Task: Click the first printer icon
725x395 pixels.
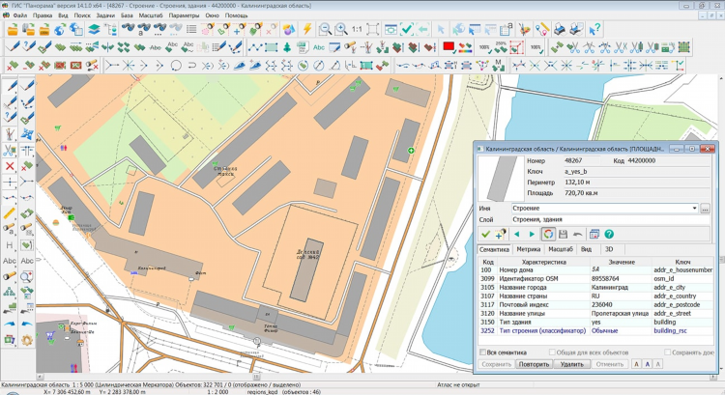Action: [x=561, y=30]
